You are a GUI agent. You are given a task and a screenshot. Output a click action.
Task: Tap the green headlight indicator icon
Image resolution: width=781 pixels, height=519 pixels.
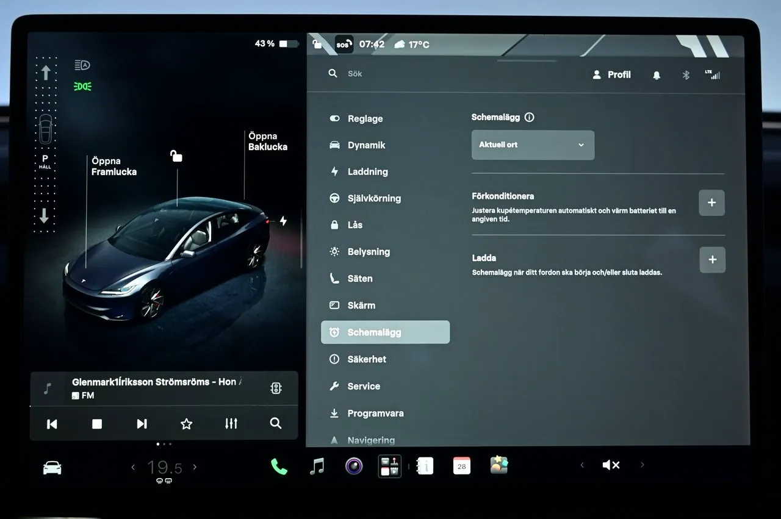tap(82, 87)
